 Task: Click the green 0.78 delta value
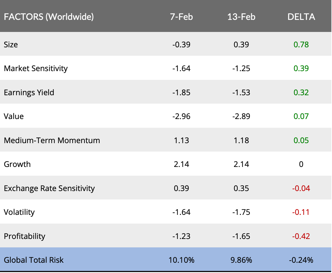(x=301, y=45)
